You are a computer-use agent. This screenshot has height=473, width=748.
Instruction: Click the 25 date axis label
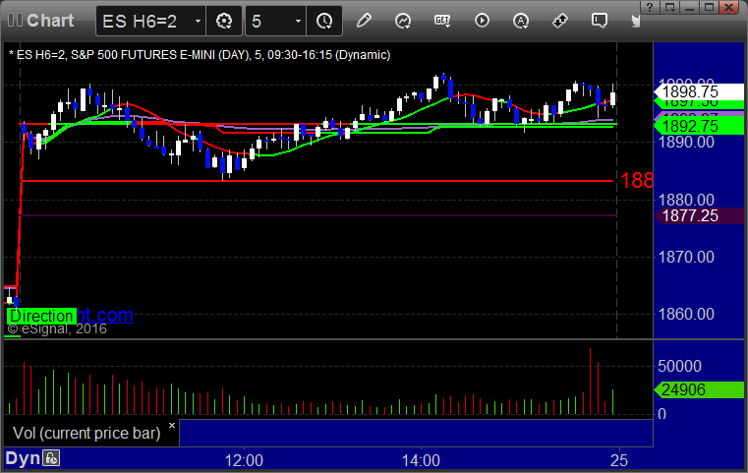click(619, 460)
